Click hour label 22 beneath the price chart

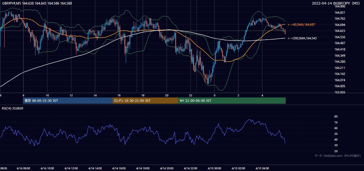(x=191, y=95)
